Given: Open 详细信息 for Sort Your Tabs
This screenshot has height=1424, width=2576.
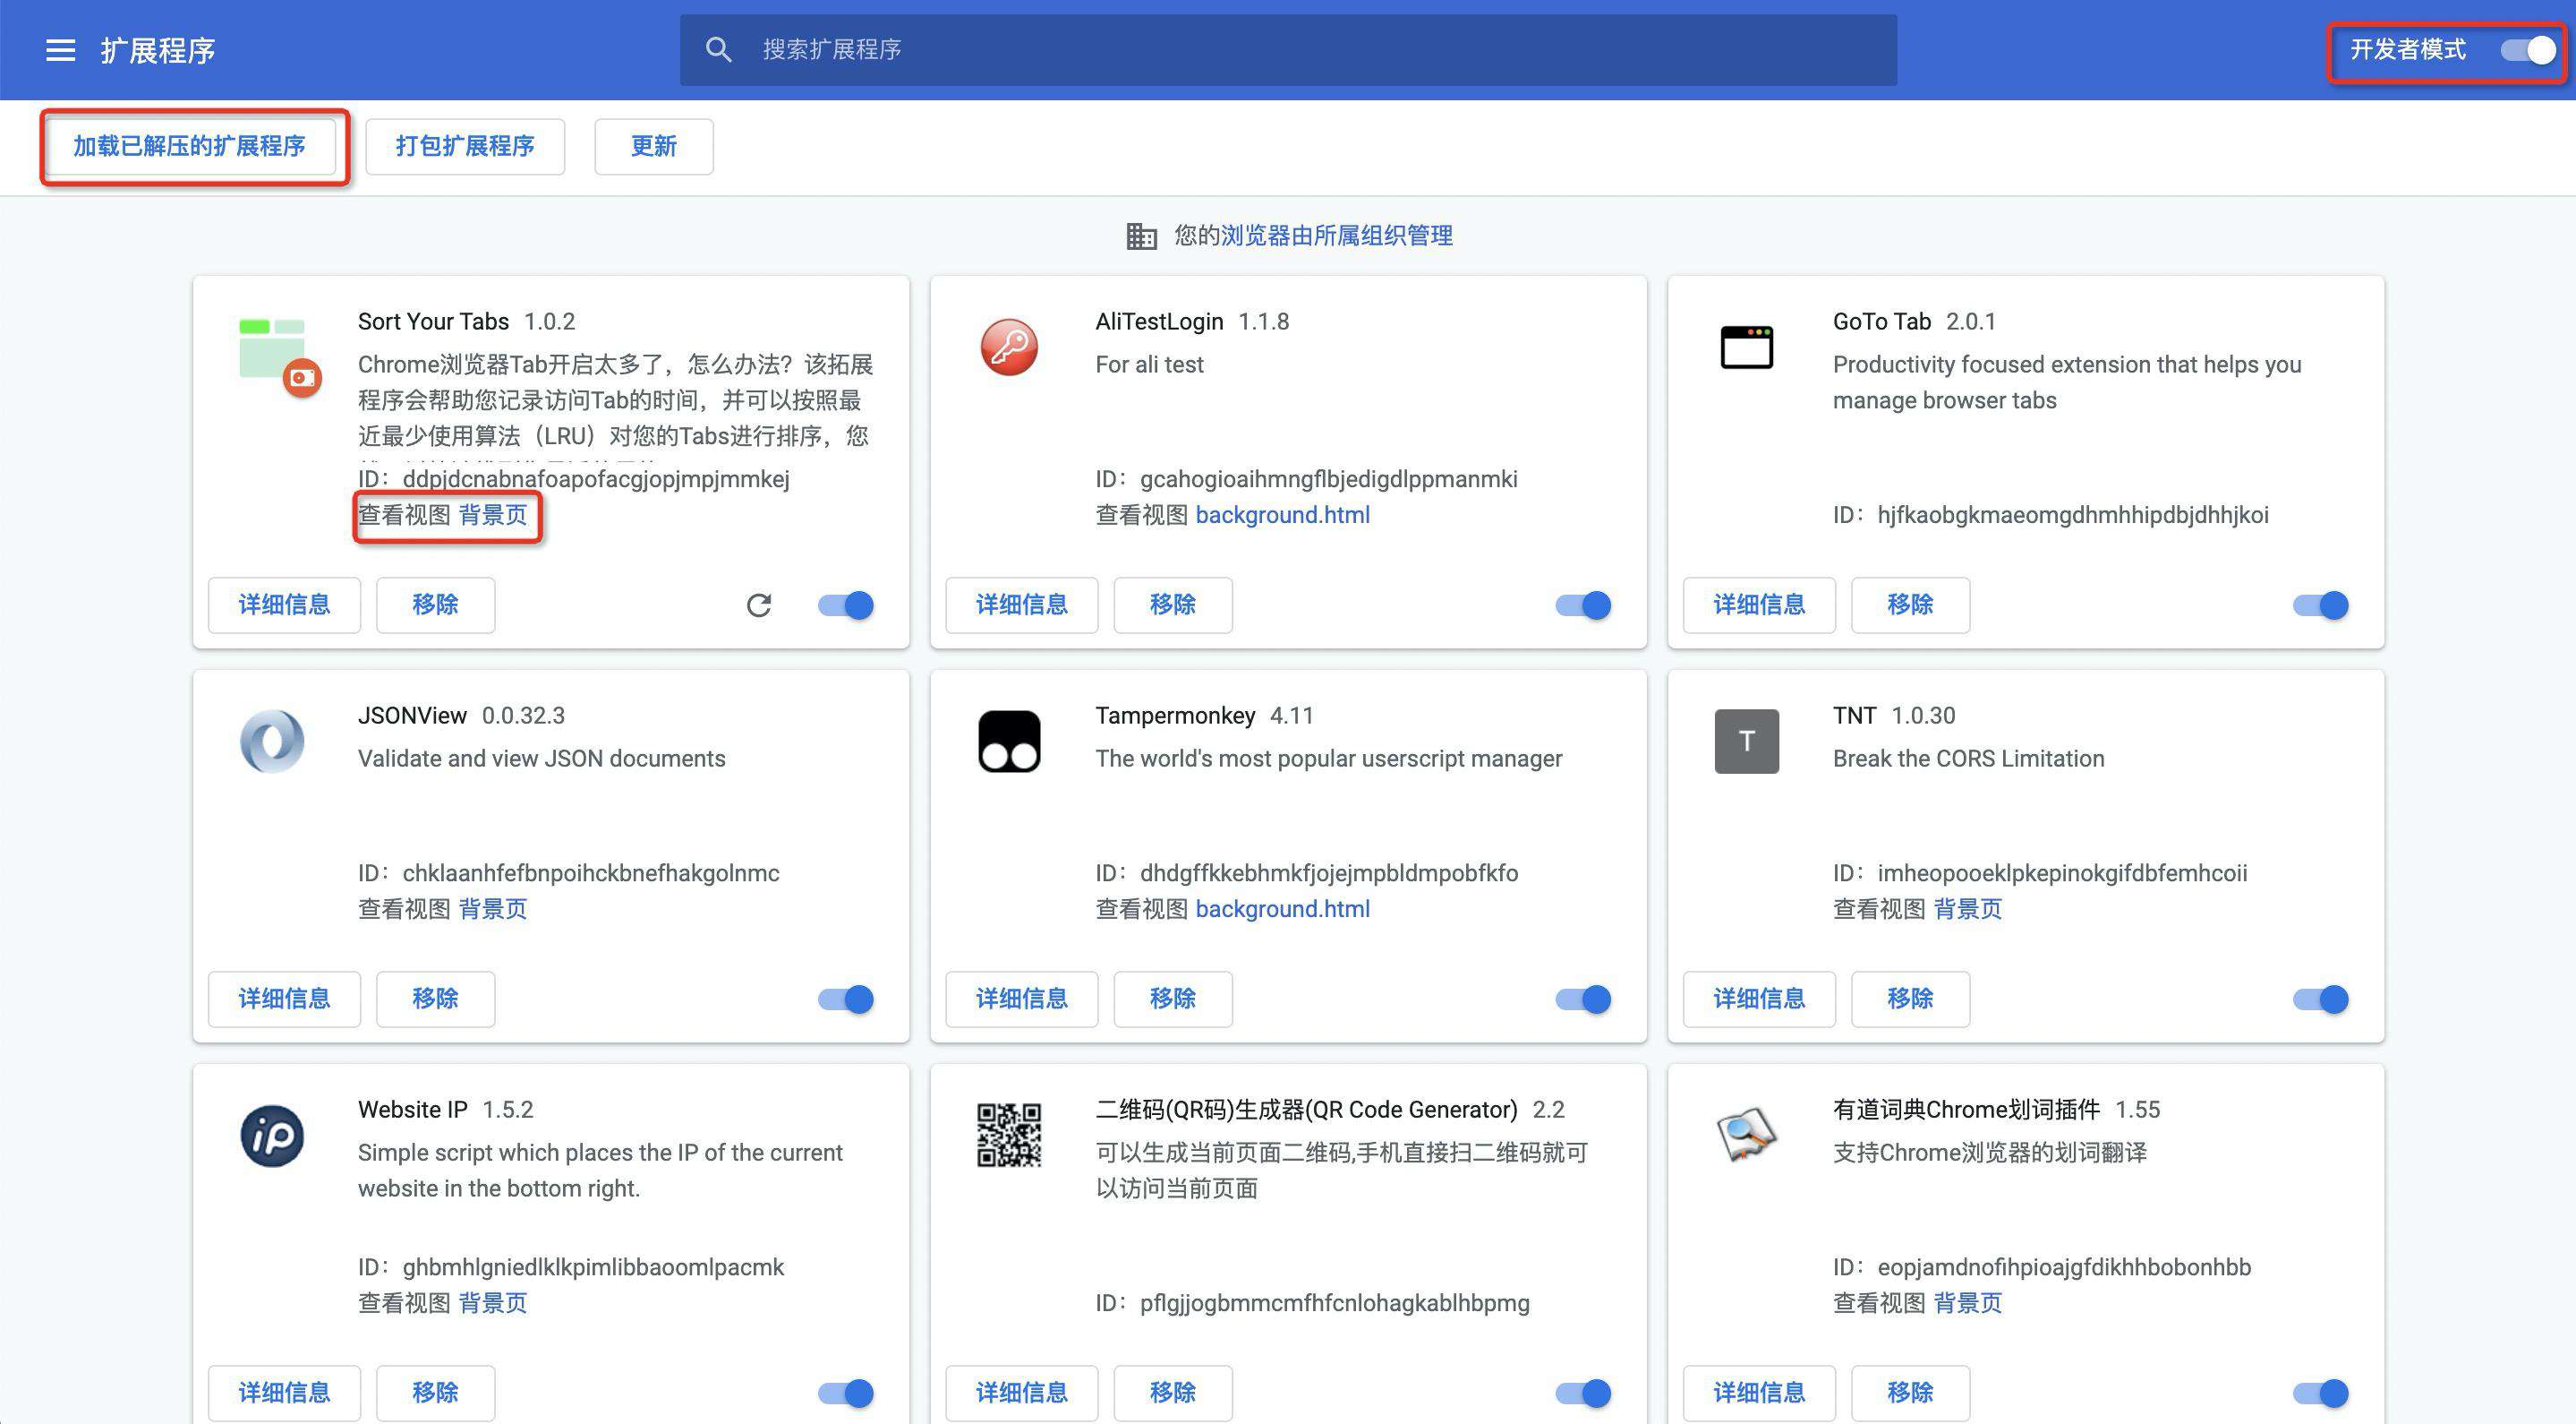Looking at the screenshot, I should pyautogui.click(x=284, y=605).
